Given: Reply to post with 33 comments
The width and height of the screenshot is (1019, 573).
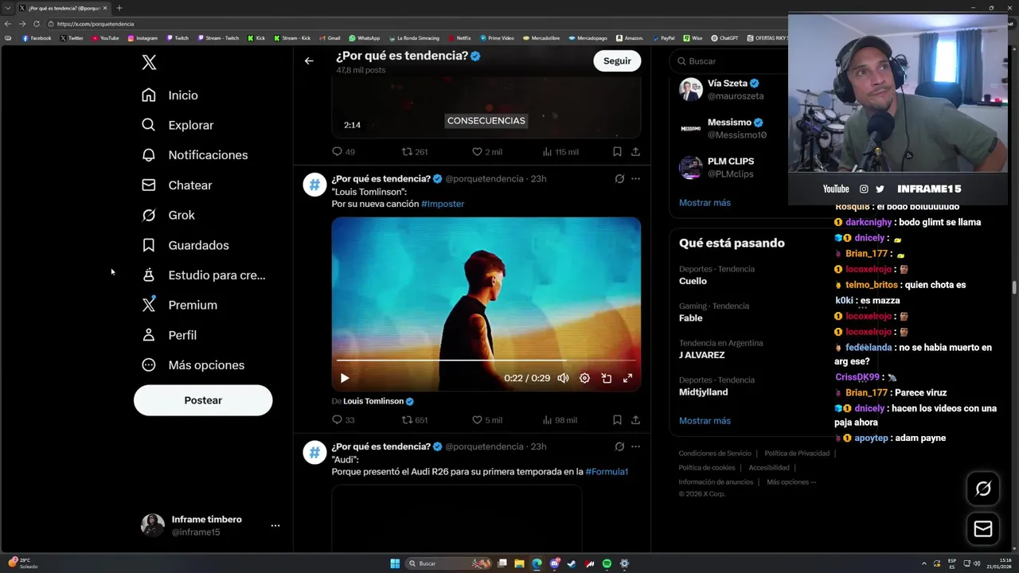Looking at the screenshot, I should pyautogui.click(x=344, y=420).
